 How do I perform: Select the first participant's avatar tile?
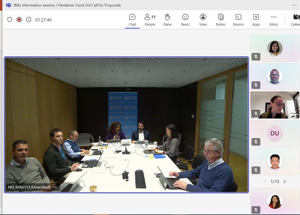tap(275, 48)
